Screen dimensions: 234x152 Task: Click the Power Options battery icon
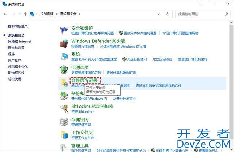coord(64,70)
